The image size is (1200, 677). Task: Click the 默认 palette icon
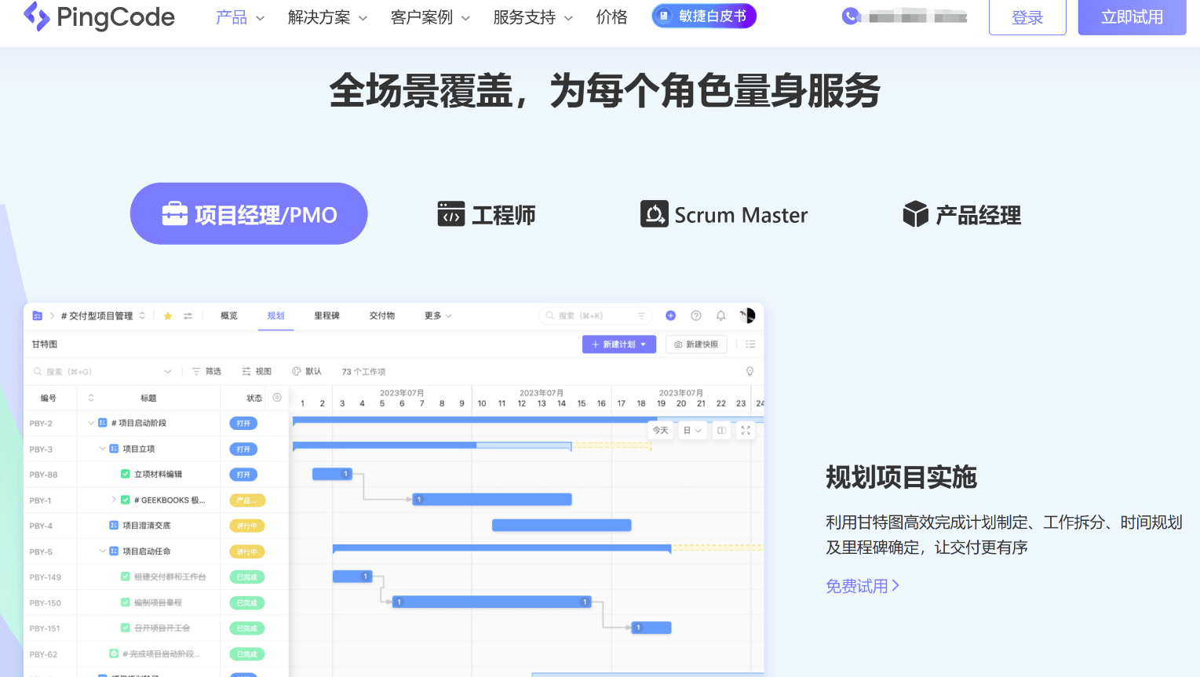(297, 372)
